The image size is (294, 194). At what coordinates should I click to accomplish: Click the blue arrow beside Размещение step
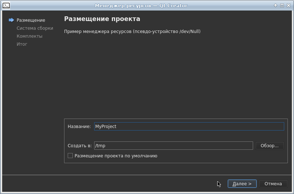[11, 20]
